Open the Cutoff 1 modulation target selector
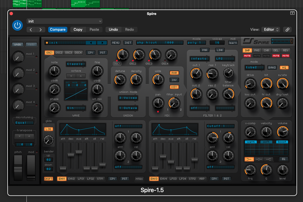The width and height of the screenshot is (303, 202). [220, 126]
